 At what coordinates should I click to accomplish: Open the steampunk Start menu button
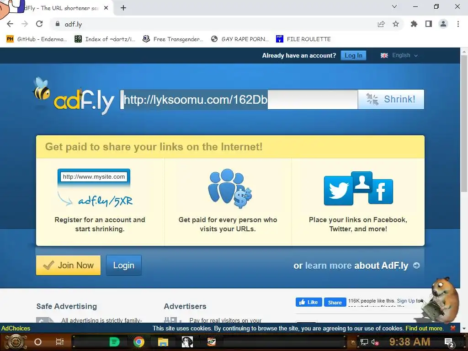click(16, 342)
